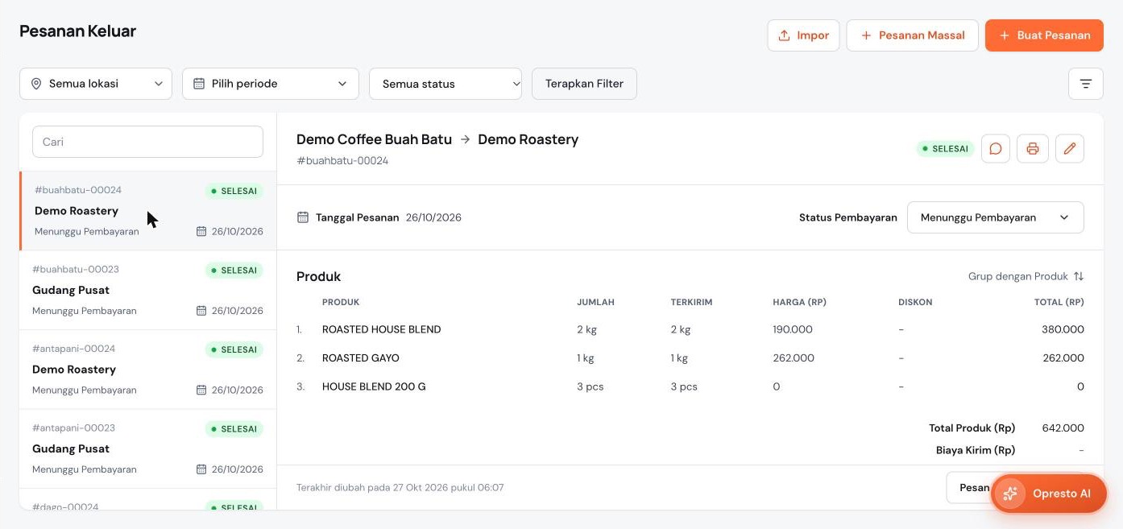Screen dimensions: 1123x529
Task: Open the advanced filter settings icon
Action: coord(1086,84)
